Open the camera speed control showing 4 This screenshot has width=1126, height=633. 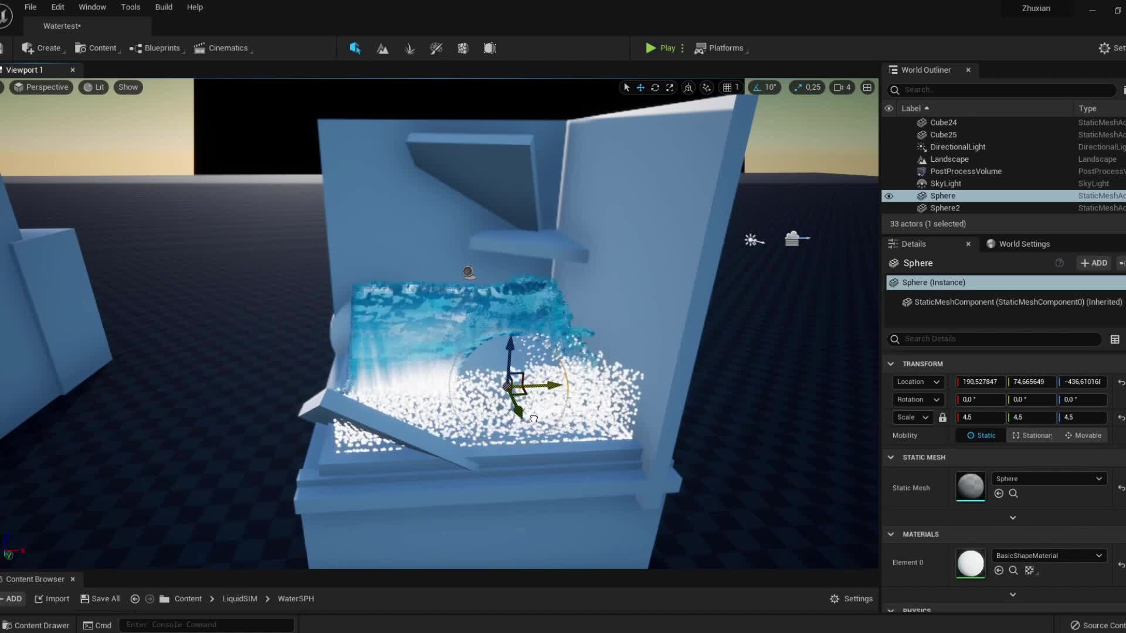coord(843,87)
